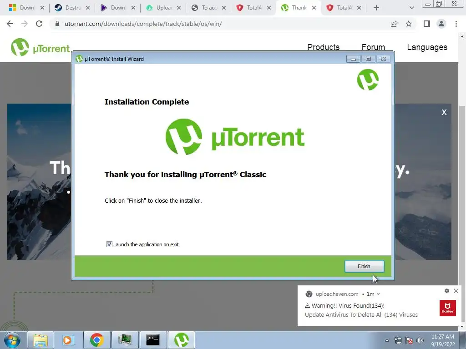Click the share page icon in the address bar
This screenshot has width=466, height=349.
point(394,24)
